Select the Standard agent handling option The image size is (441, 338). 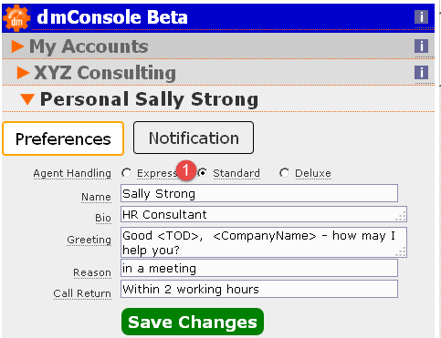[x=203, y=173]
